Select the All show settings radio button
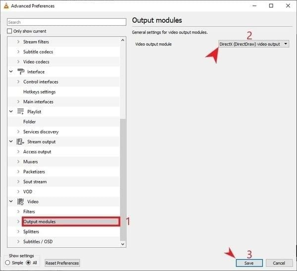The width and height of the screenshot is (297, 271). (x=29, y=263)
